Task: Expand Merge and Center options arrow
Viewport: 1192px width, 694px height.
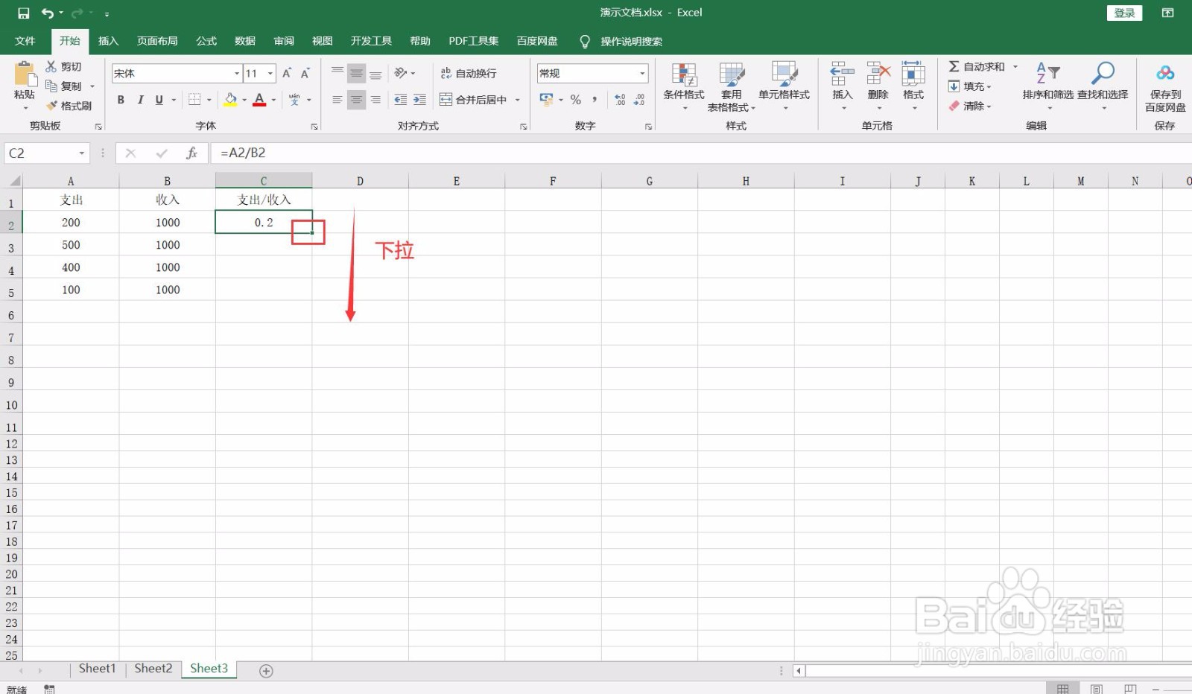Action: click(518, 100)
